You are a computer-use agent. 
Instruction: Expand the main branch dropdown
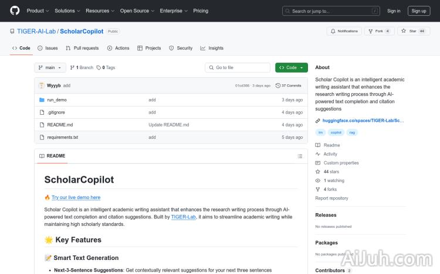pos(50,68)
